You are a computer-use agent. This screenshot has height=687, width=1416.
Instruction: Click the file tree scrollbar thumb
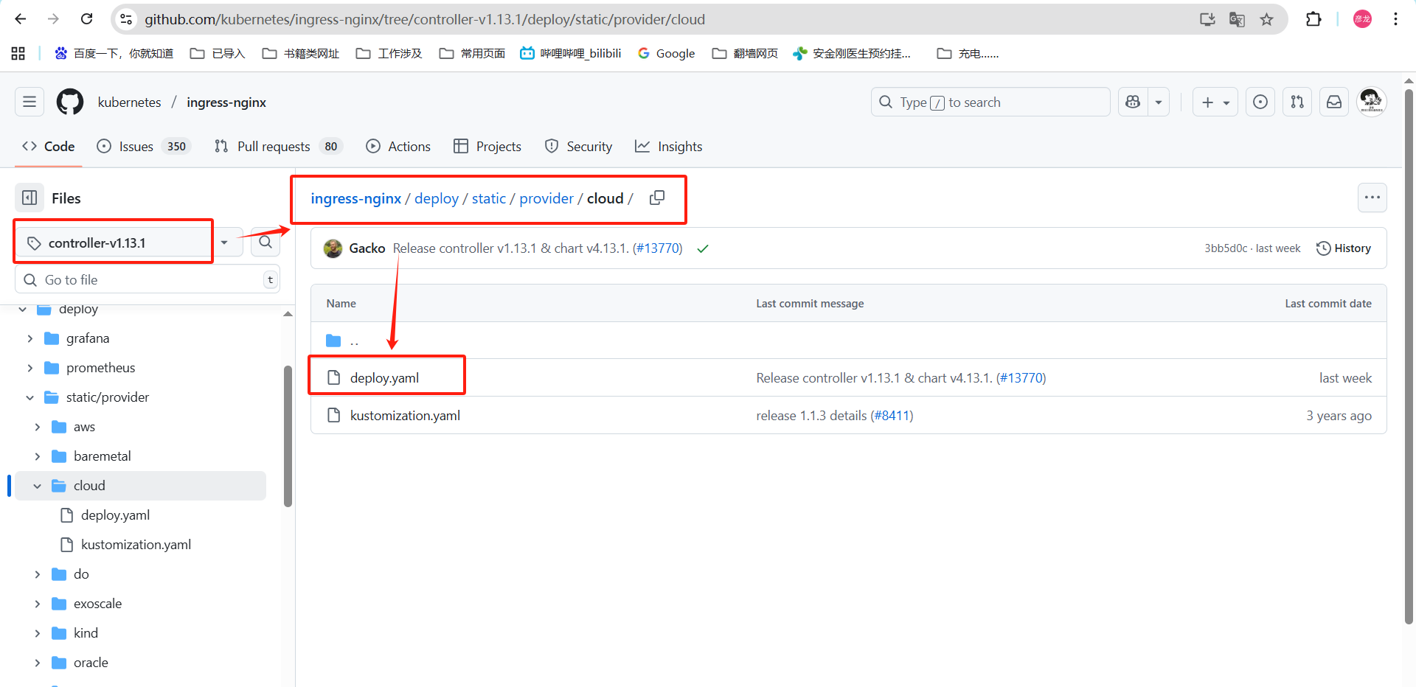[x=288, y=436]
